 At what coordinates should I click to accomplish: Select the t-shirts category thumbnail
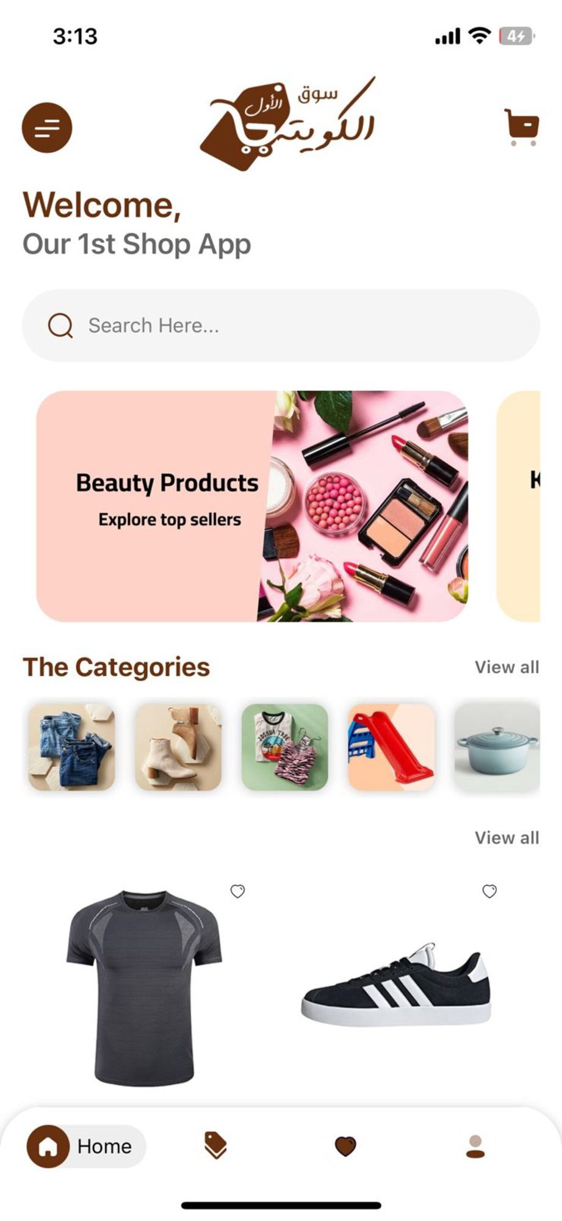pos(285,747)
